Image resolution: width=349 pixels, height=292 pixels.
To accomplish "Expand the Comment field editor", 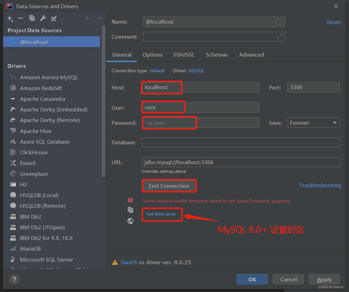I will point(279,36).
